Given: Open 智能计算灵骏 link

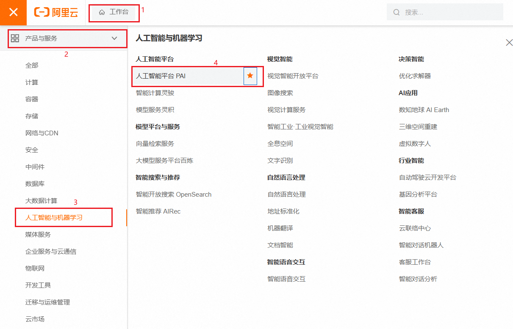Looking at the screenshot, I should point(155,93).
